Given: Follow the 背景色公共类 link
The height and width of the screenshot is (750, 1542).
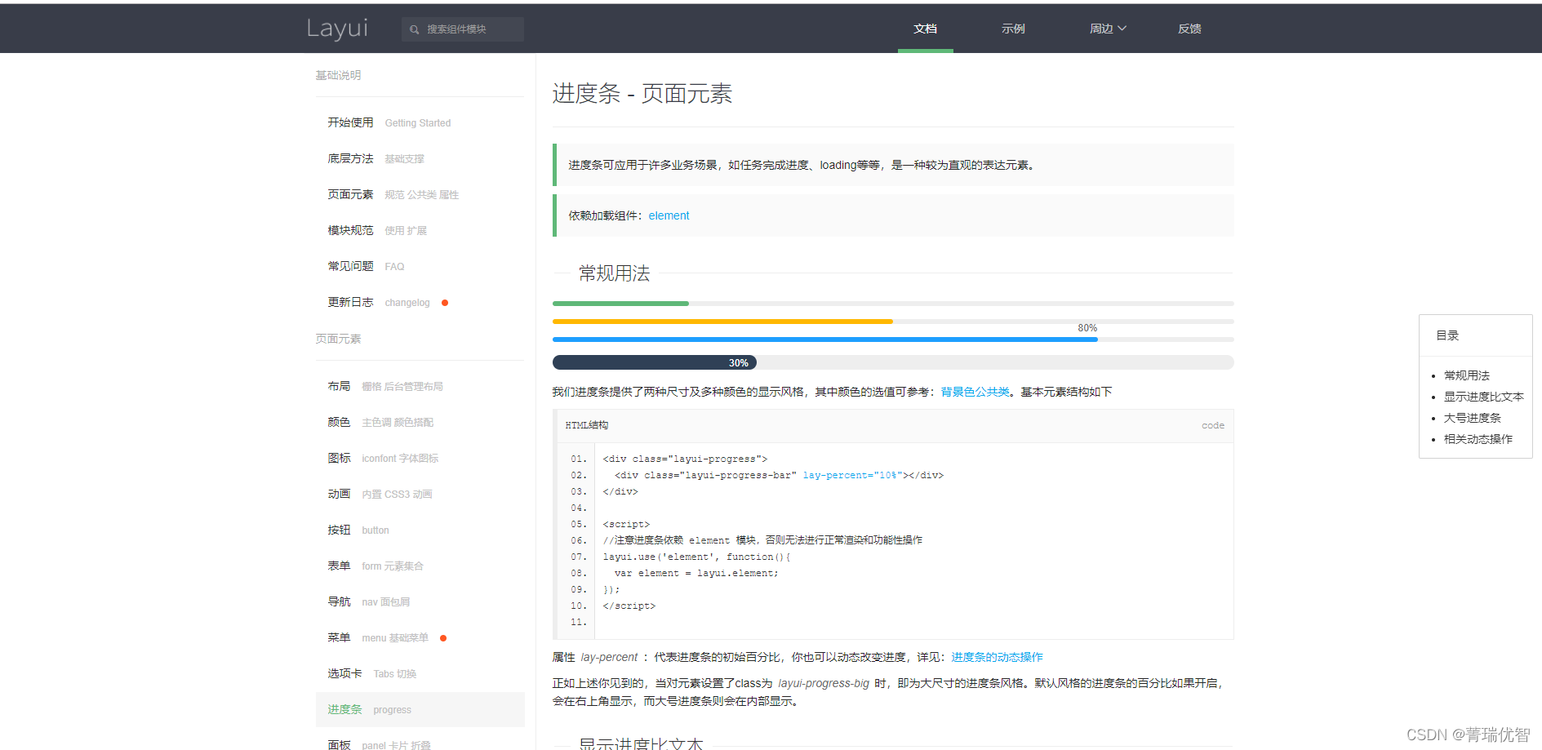Looking at the screenshot, I should [975, 392].
